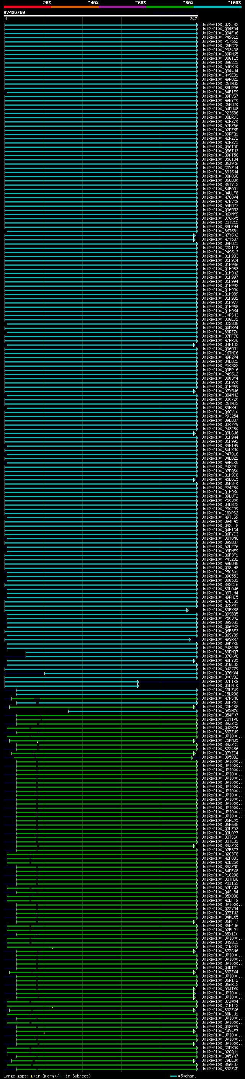Select the UniRef100_A4S779 label
This screenshot has height=1079, width=245.
click(220, 669)
